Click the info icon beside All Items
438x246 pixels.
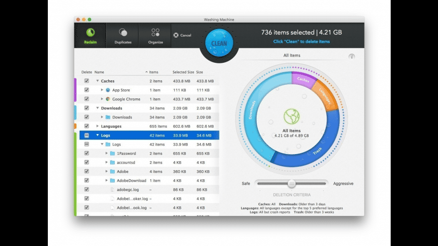pyautogui.click(x=352, y=57)
